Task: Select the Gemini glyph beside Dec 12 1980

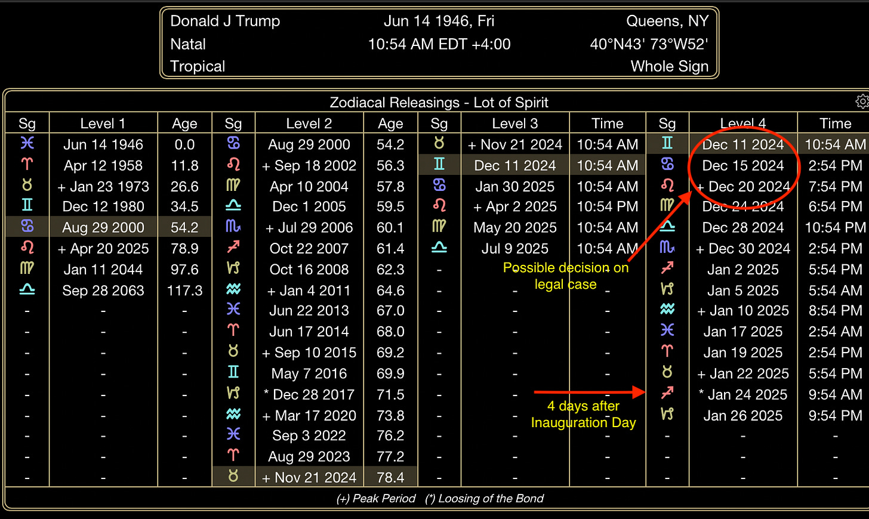Action: pyautogui.click(x=27, y=206)
